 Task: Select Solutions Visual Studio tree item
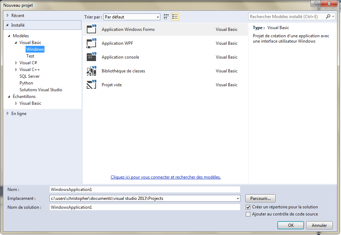coord(41,90)
